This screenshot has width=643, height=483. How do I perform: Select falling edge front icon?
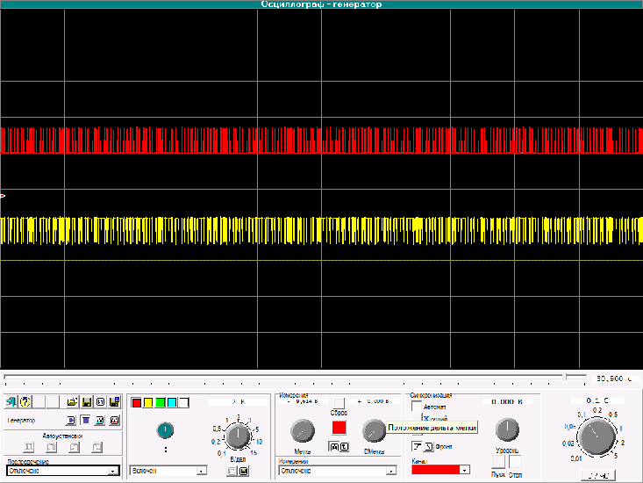pos(429,446)
